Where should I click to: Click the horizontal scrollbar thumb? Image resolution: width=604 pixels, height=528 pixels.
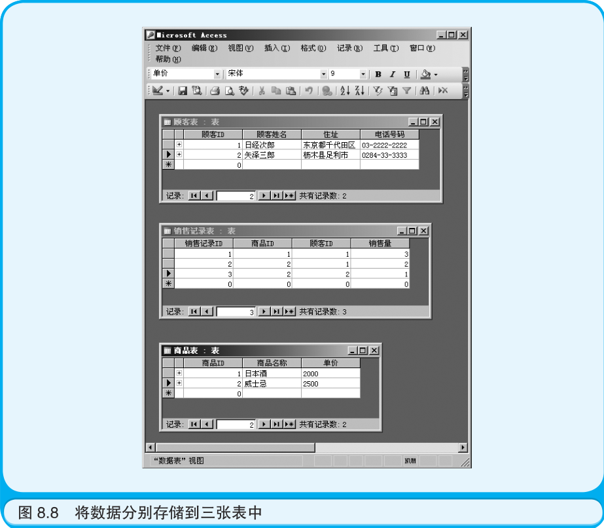(236, 447)
